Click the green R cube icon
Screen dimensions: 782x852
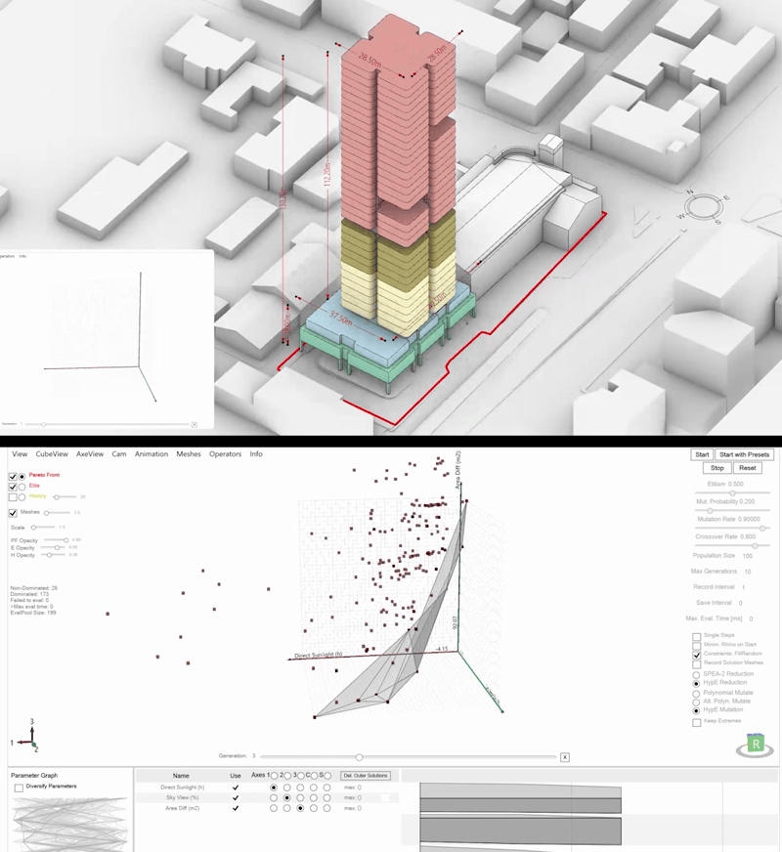[756, 745]
